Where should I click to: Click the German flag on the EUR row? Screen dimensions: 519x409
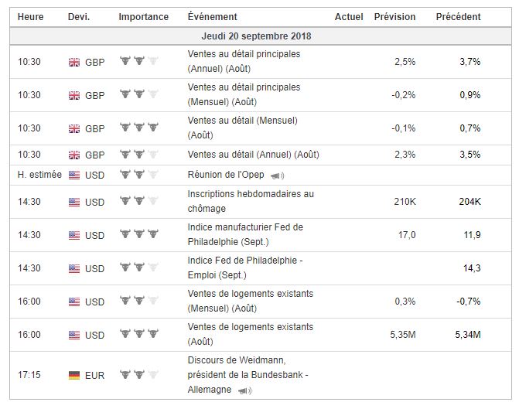(x=74, y=375)
